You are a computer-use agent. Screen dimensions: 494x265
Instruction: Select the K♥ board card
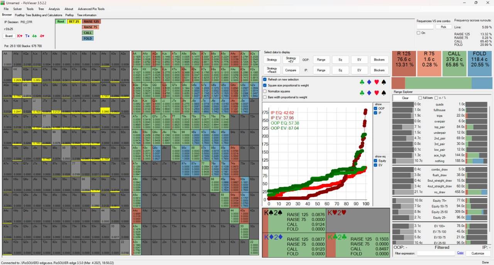point(19,36)
